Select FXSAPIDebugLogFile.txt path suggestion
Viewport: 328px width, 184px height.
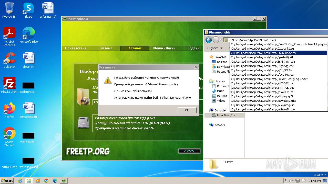(x=279, y=79)
